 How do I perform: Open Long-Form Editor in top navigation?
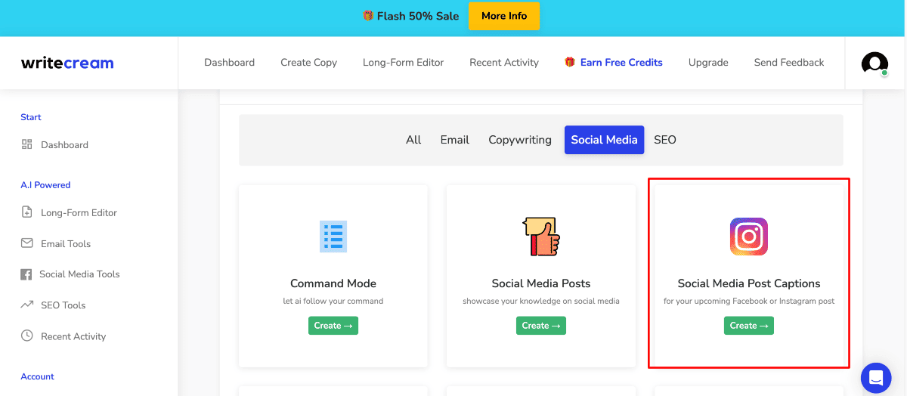coord(403,63)
